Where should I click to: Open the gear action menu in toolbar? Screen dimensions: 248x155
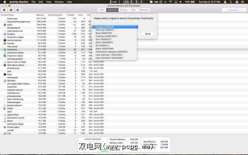(17, 10)
